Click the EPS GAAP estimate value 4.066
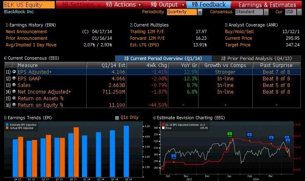This screenshot has height=181, width=305. (x=118, y=79)
